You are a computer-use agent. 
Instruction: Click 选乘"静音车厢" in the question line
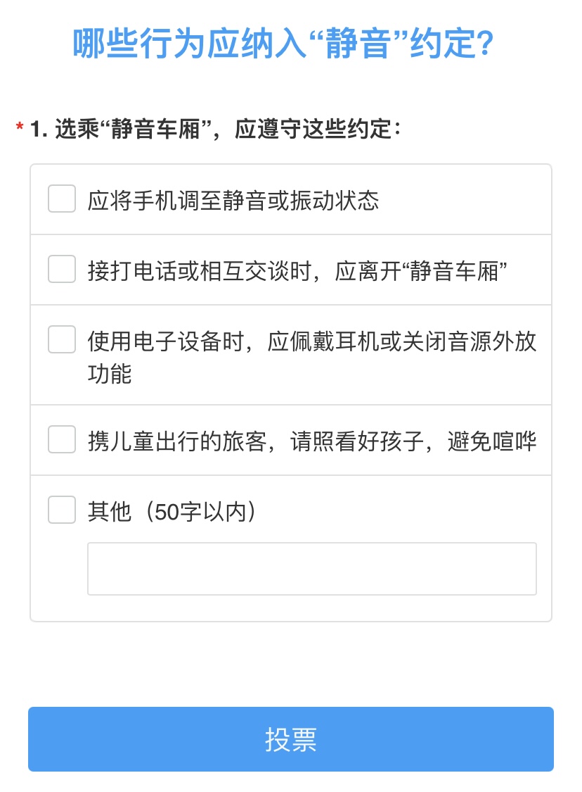tap(134, 130)
